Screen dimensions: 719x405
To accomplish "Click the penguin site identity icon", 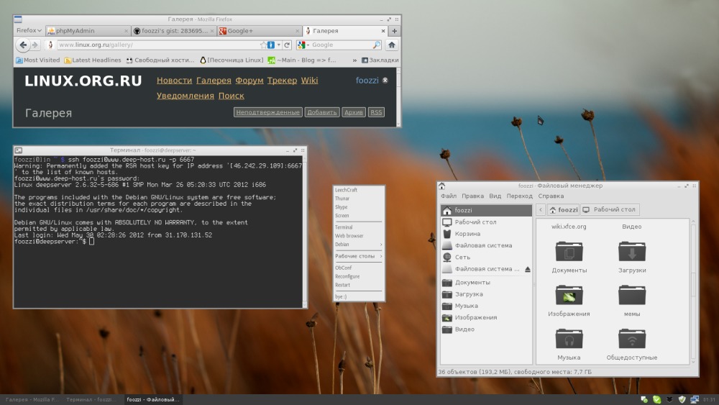I will pyautogui.click(x=50, y=45).
